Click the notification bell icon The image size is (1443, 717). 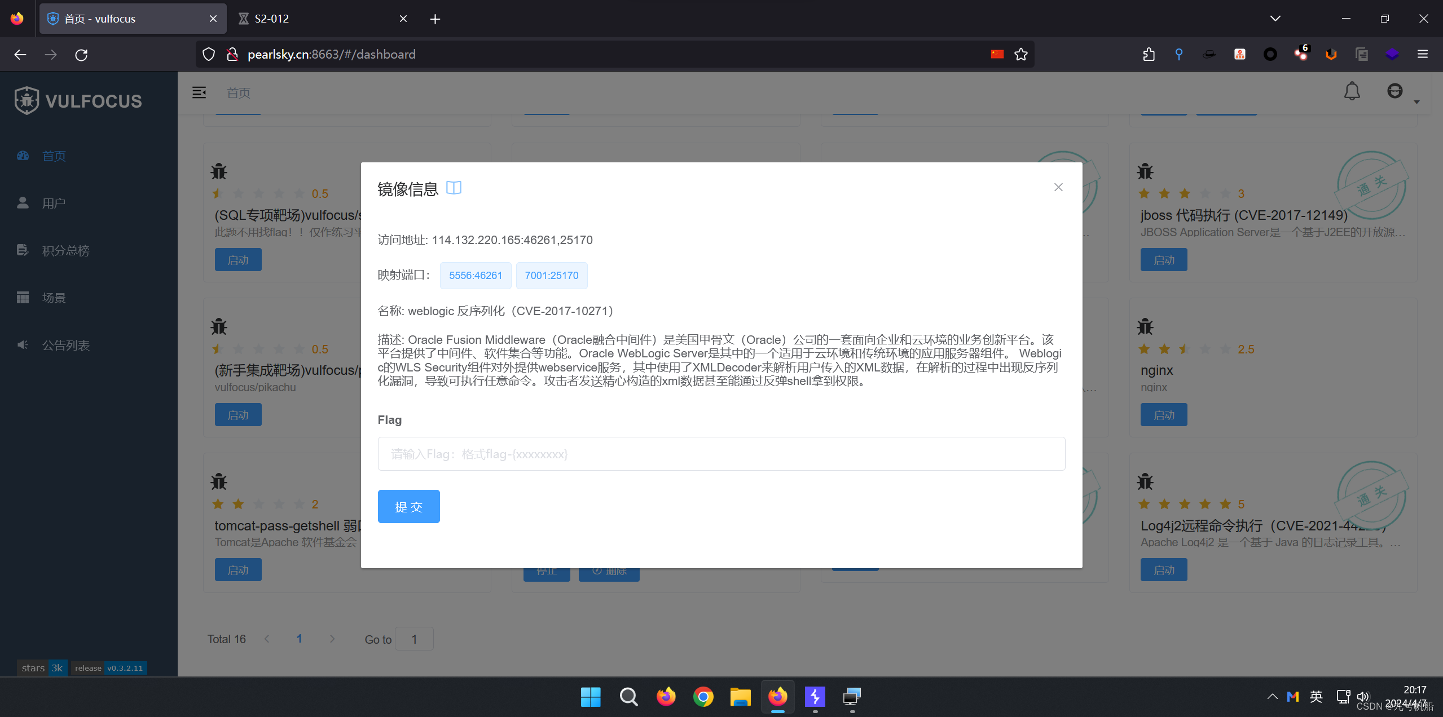point(1352,91)
